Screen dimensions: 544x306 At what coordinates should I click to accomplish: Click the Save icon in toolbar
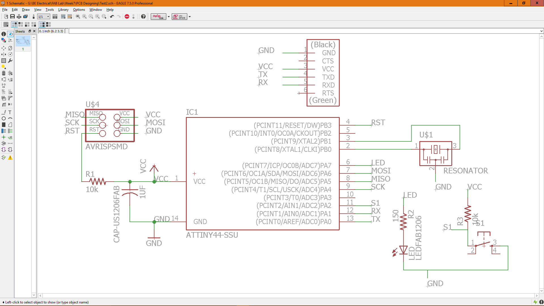coord(12,16)
